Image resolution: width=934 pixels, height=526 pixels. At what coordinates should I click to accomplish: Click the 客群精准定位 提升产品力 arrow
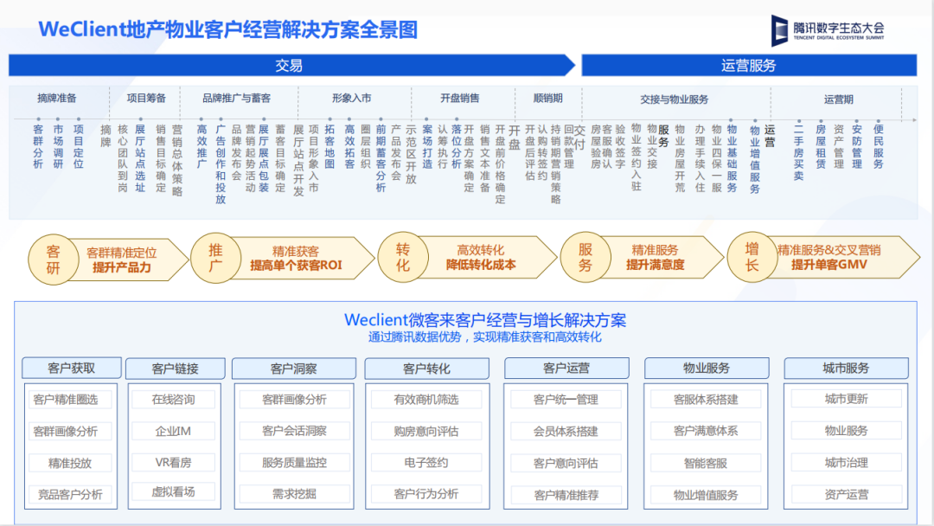pyautogui.click(x=128, y=260)
